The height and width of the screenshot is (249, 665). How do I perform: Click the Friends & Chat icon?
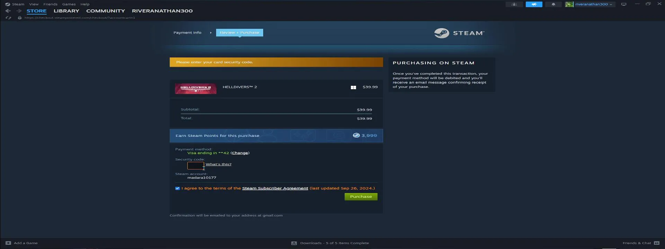pyautogui.click(x=657, y=243)
